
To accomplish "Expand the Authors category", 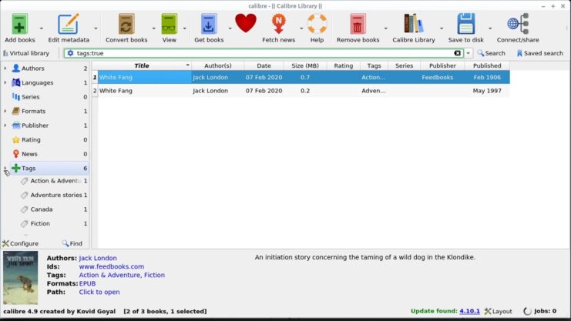I will 5,68.
